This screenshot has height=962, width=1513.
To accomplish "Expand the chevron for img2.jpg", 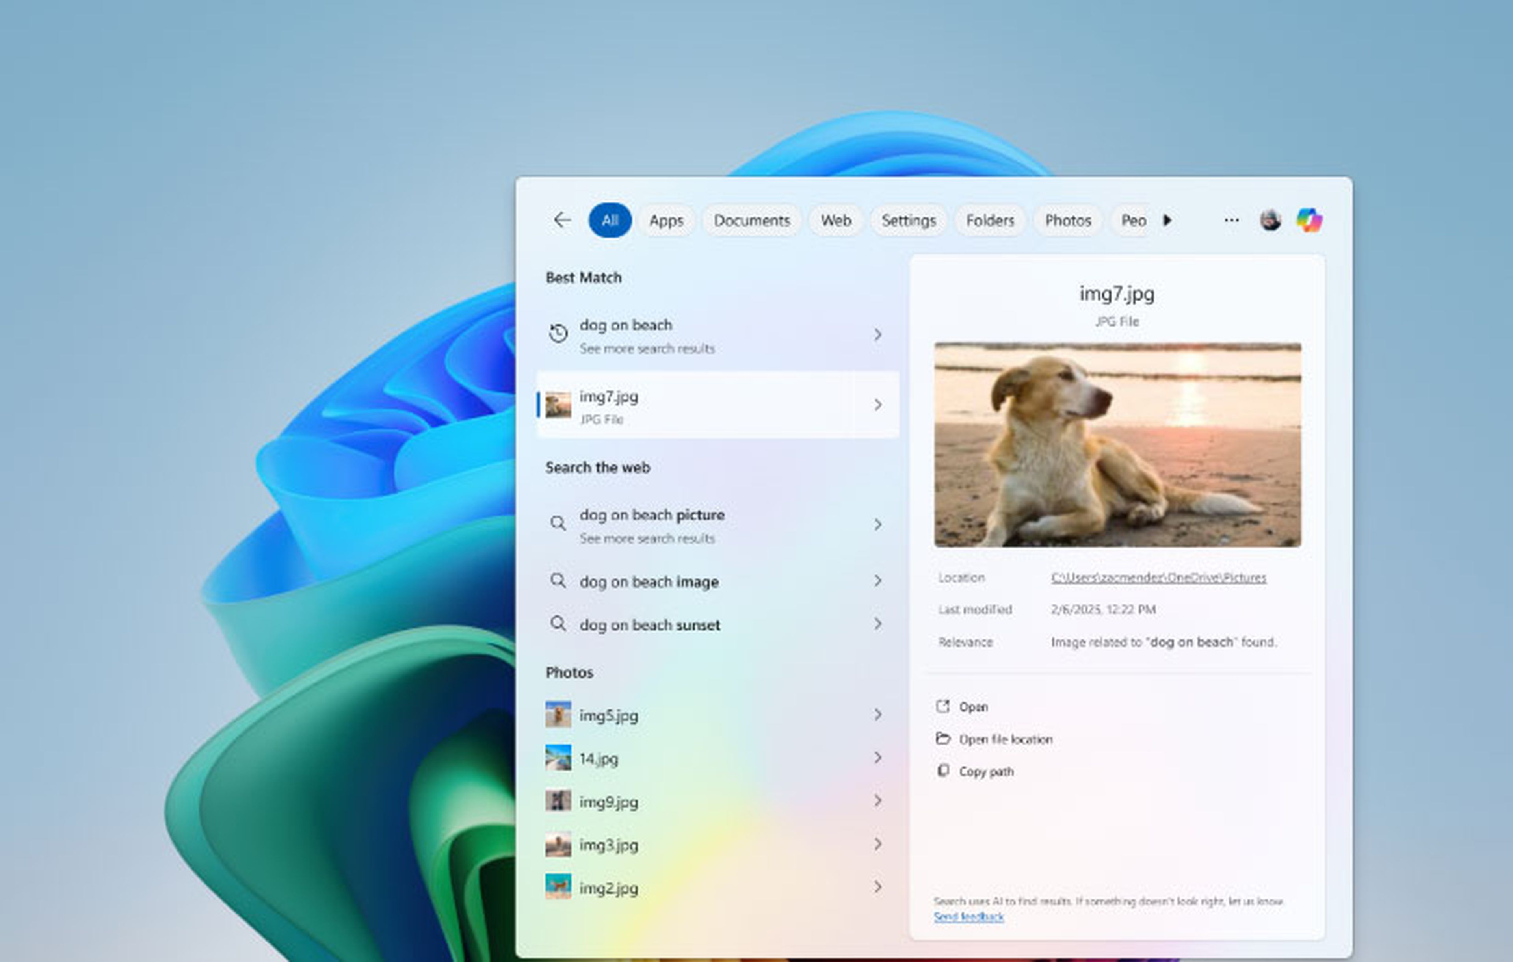I will pyautogui.click(x=878, y=887).
